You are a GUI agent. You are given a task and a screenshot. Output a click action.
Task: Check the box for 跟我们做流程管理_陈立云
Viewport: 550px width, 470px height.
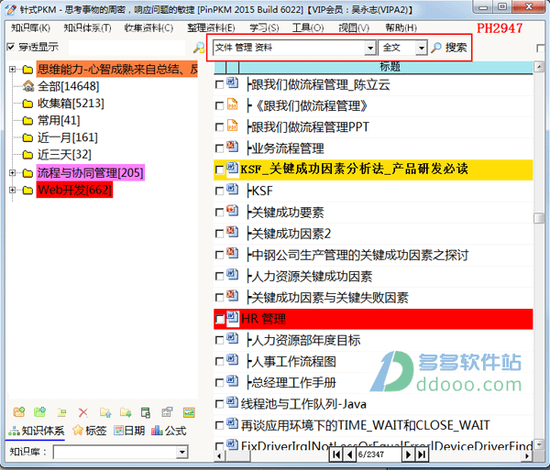[219, 84]
